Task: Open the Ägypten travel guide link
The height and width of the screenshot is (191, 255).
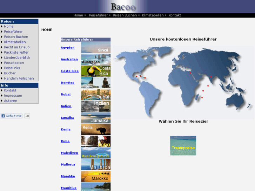Action: point(68,48)
